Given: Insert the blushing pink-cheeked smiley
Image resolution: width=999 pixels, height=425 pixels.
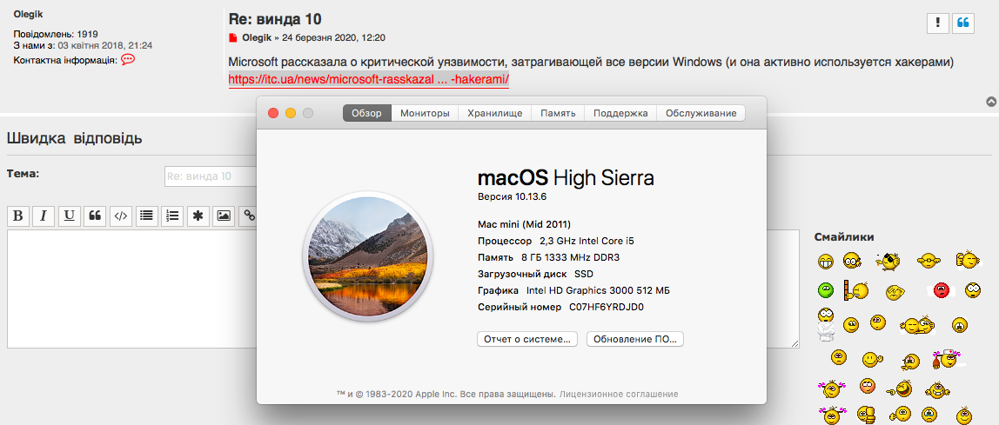Looking at the screenshot, I should 867,386.
